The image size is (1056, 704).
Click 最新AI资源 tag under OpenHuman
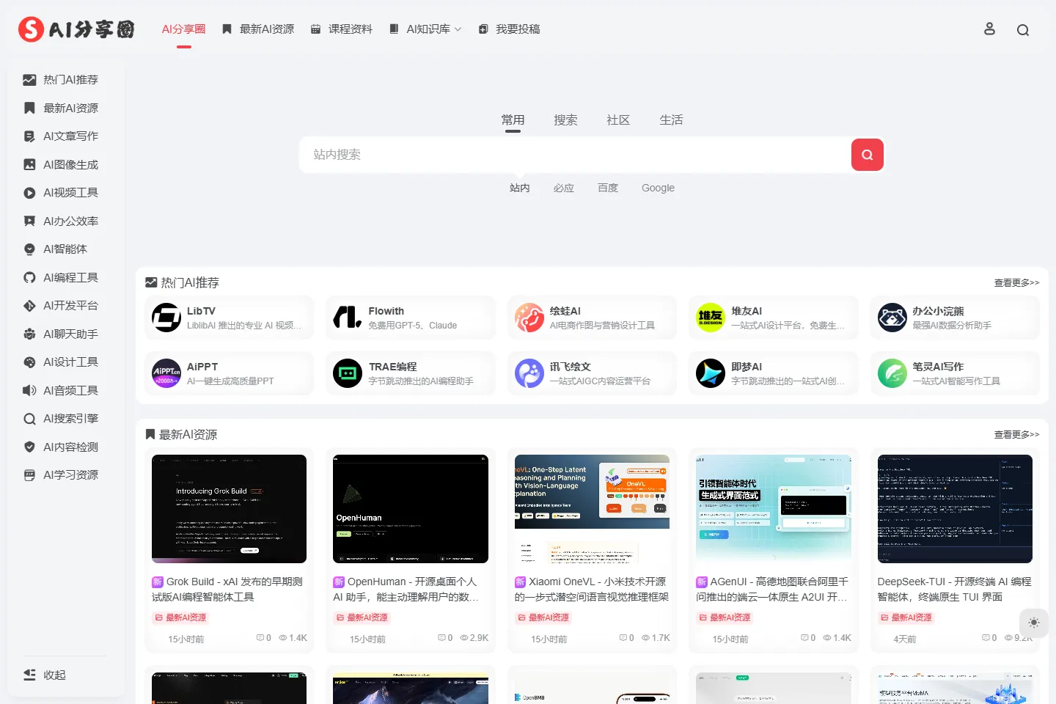point(362,618)
